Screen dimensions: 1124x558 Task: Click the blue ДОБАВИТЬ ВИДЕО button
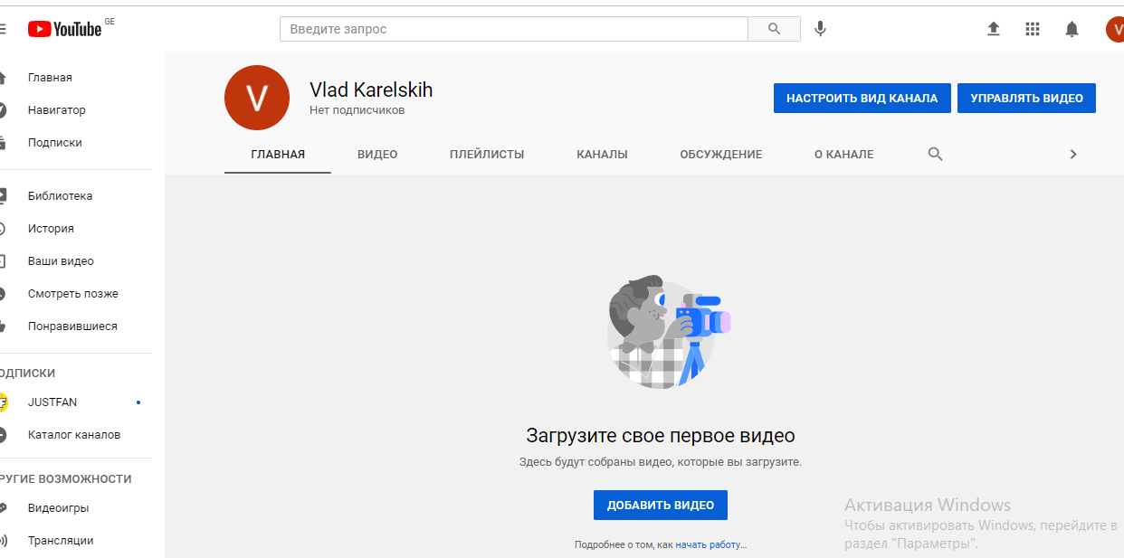coord(660,505)
